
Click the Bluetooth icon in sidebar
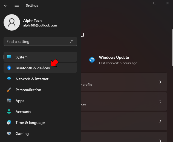pos(9,68)
